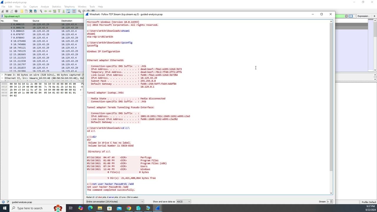Click the 'net user hacker Passw0rd1 /add' command text
This screenshot has width=377, height=212.
tap(113, 184)
